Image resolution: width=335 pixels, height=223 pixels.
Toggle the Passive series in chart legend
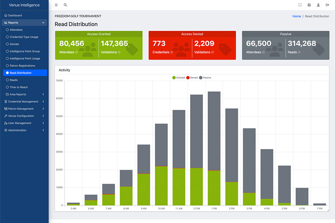point(205,78)
